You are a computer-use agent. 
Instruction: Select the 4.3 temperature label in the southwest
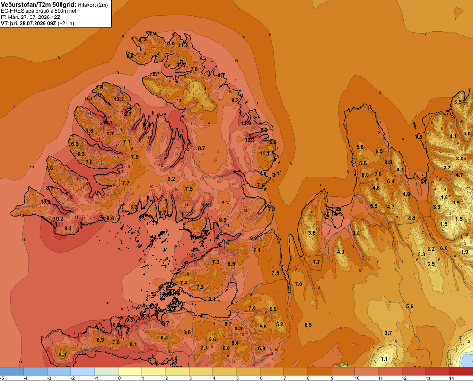click(x=62, y=354)
